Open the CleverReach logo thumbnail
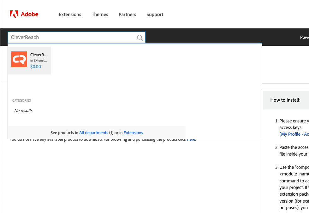 tap(19, 59)
